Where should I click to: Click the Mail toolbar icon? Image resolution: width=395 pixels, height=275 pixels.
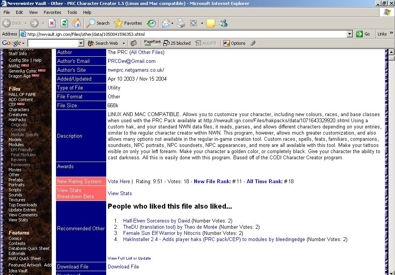(x=166, y=23)
